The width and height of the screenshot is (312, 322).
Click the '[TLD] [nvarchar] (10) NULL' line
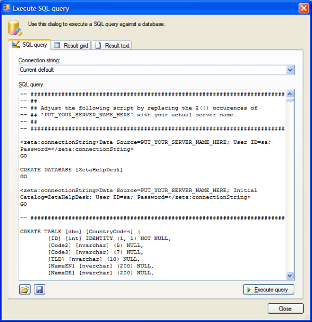click(94, 259)
